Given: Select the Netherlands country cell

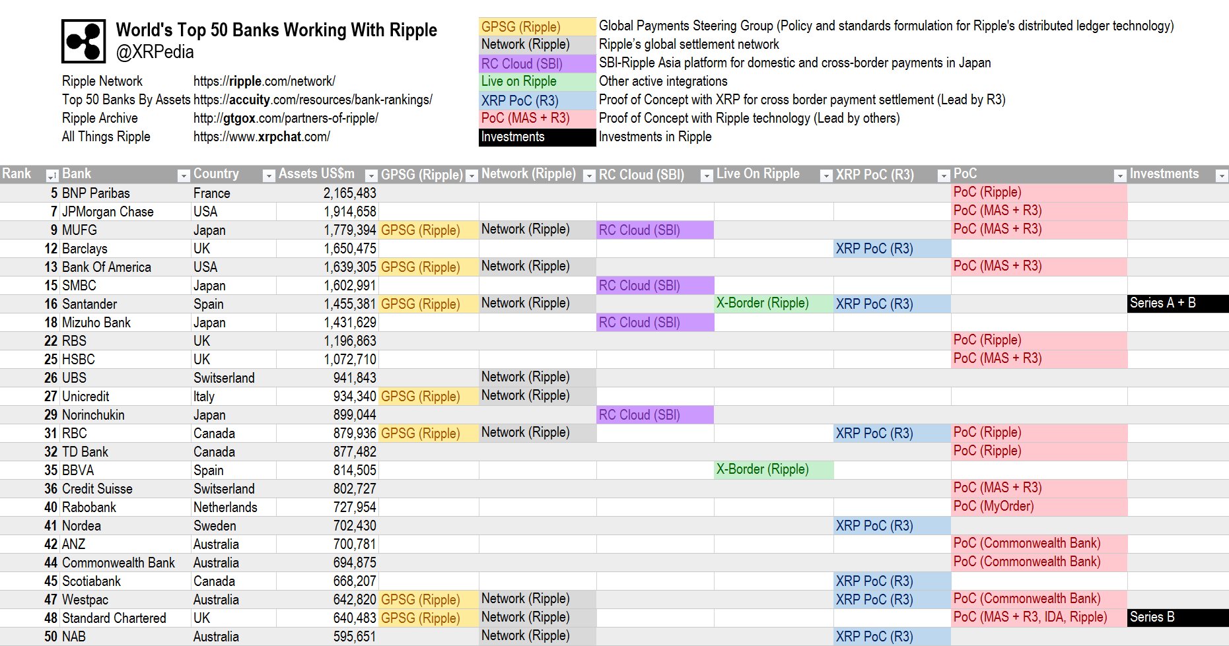Looking at the screenshot, I should 234,507.
